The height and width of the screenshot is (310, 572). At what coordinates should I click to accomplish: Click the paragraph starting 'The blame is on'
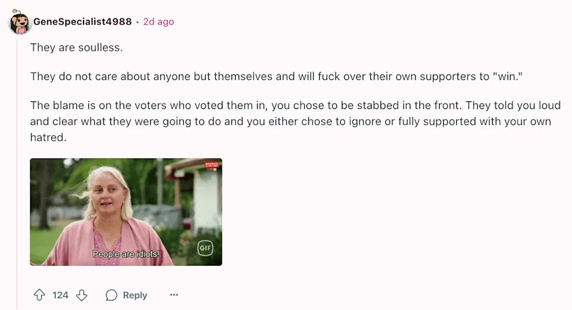[295, 121]
